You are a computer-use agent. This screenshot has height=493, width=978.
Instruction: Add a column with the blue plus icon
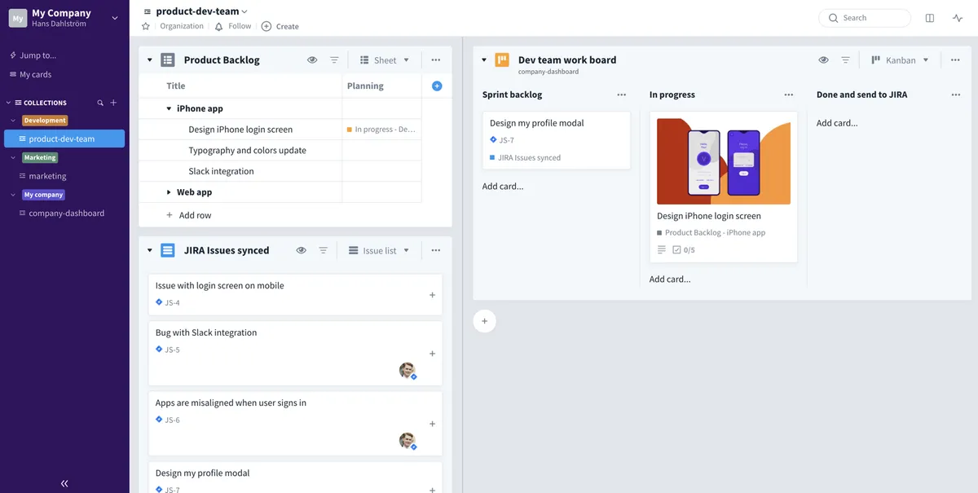[x=437, y=86]
